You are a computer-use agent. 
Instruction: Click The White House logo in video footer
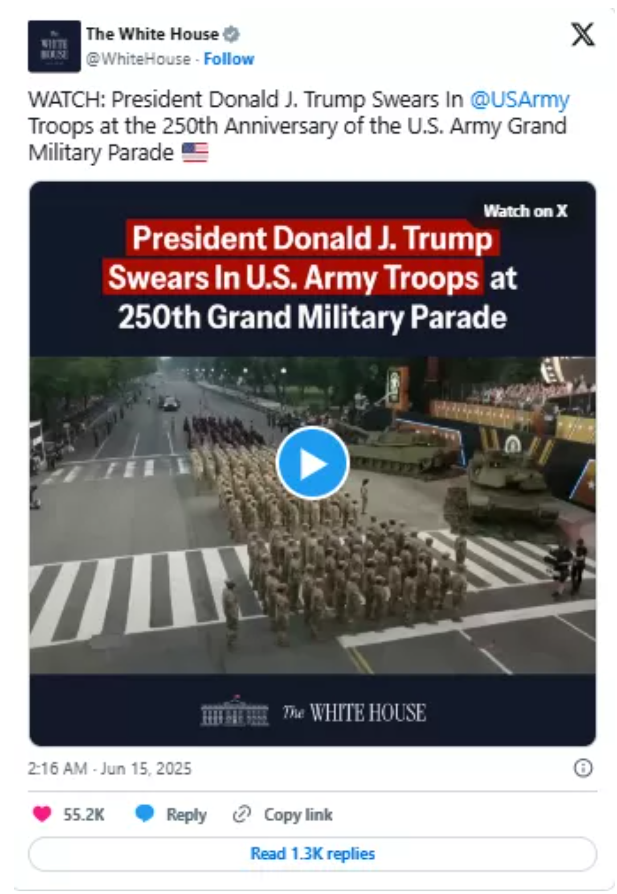coord(313,712)
